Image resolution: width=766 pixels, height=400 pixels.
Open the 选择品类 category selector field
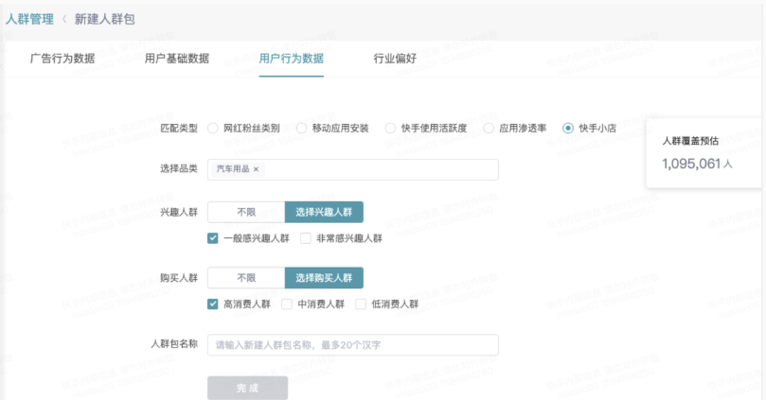[x=353, y=169]
